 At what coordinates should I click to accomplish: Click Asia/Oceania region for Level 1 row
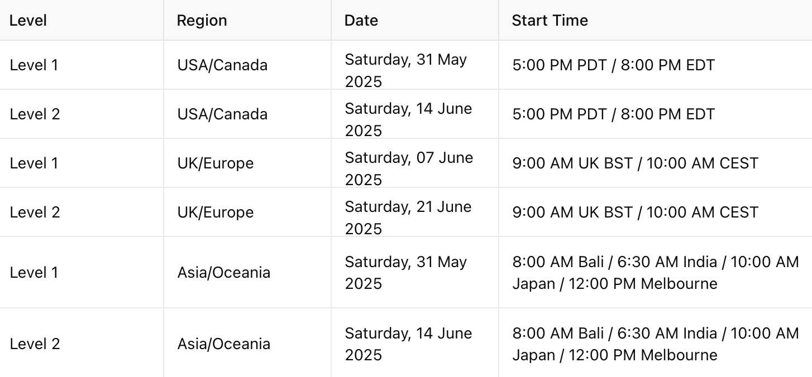pos(224,273)
